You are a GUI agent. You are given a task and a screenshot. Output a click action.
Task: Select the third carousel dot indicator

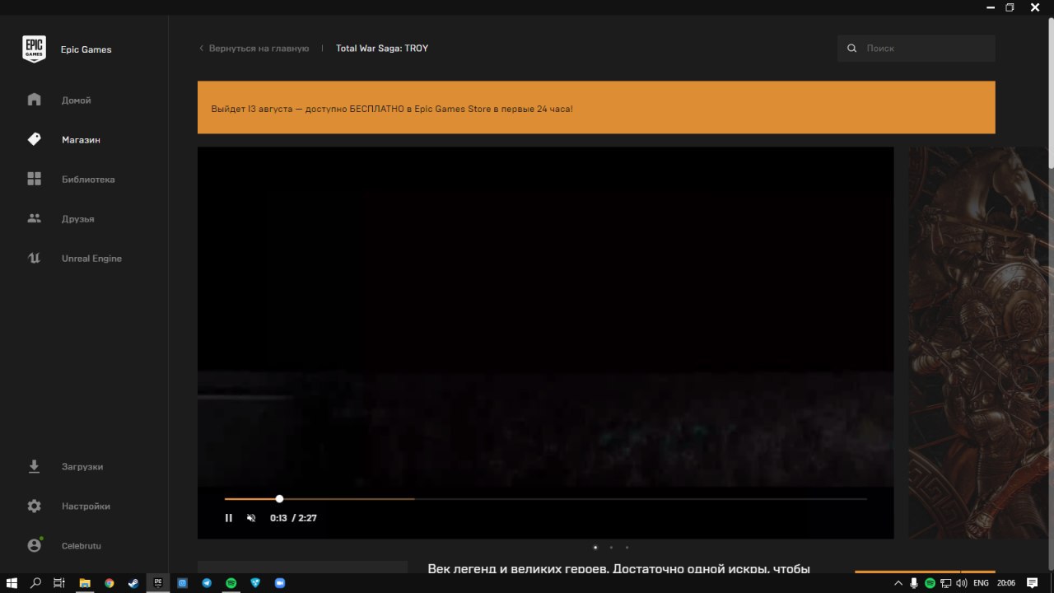(627, 547)
